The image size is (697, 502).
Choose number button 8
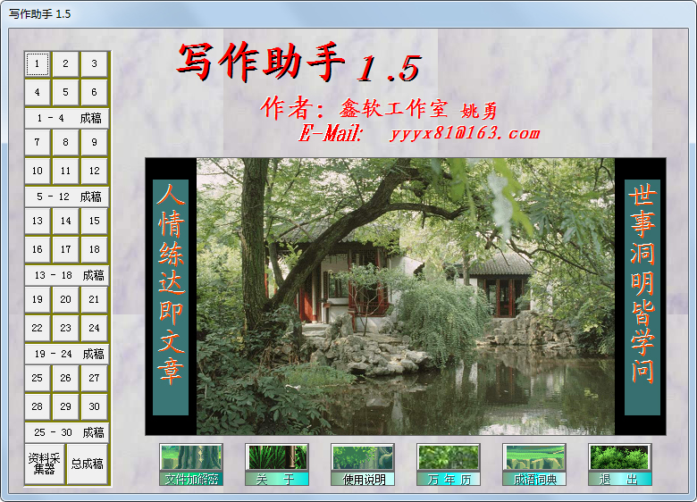point(65,142)
